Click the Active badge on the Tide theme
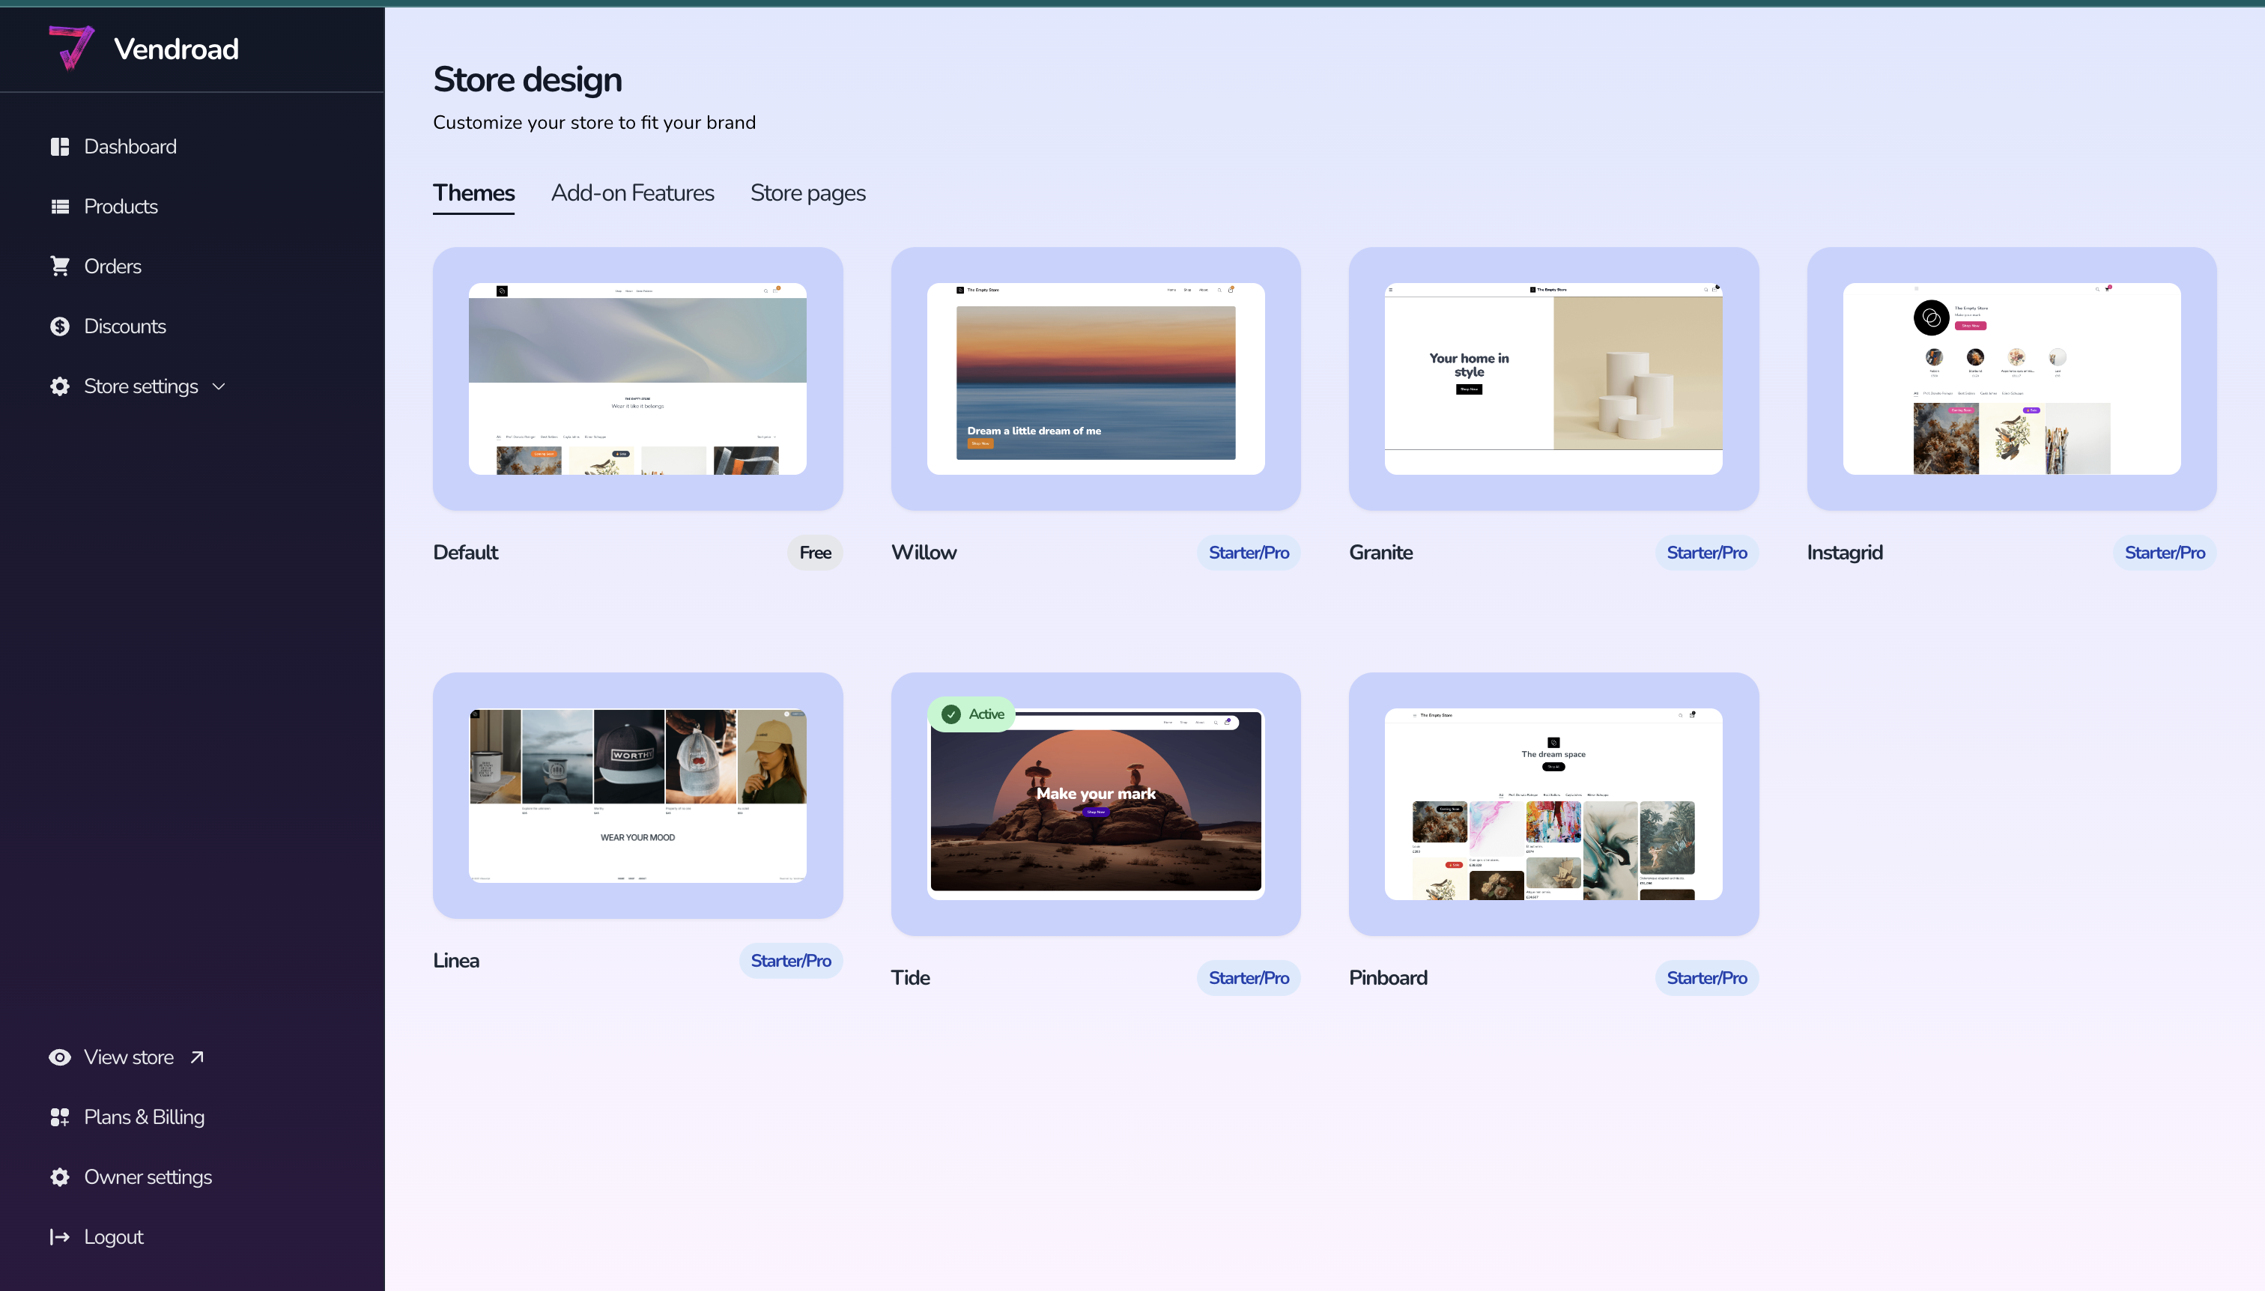The height and width of the screenshot is (1291, 2265). click(x=973, y=714)
